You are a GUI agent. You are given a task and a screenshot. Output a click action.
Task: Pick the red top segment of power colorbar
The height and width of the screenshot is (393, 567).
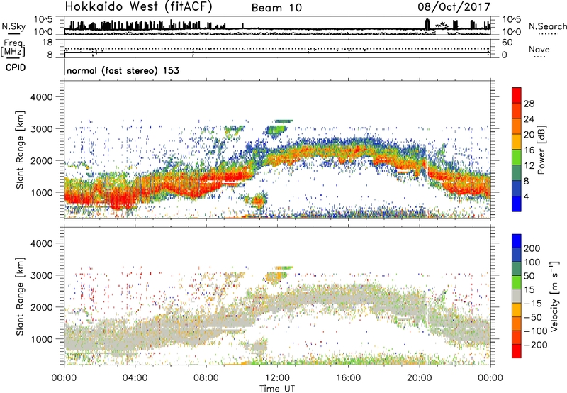[517, 96]
